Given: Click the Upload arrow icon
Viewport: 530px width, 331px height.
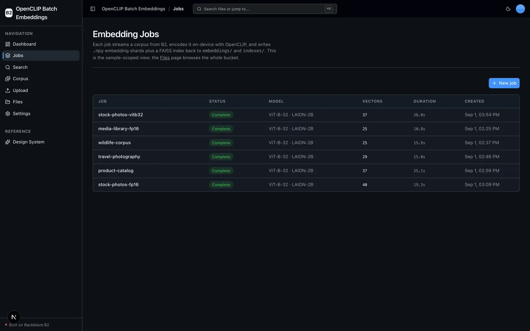Looking at the screenshot, I should [x=8, y=90].
